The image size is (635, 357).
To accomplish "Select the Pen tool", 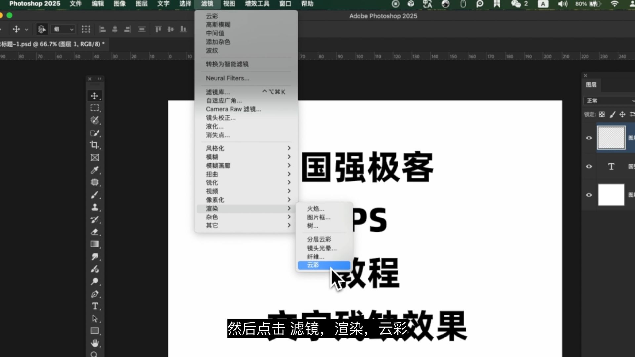I will pos(95,294).
